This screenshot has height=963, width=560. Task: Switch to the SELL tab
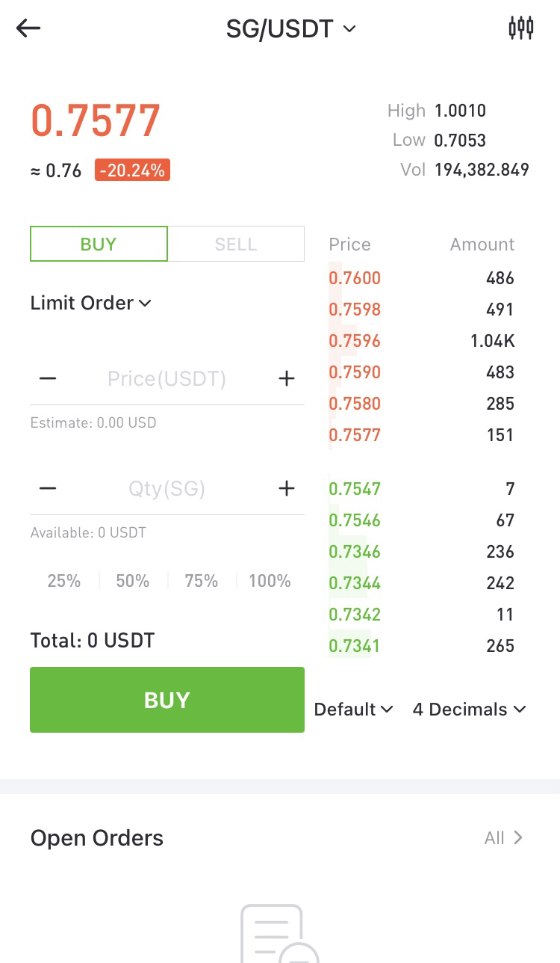[x=236, y=244]
